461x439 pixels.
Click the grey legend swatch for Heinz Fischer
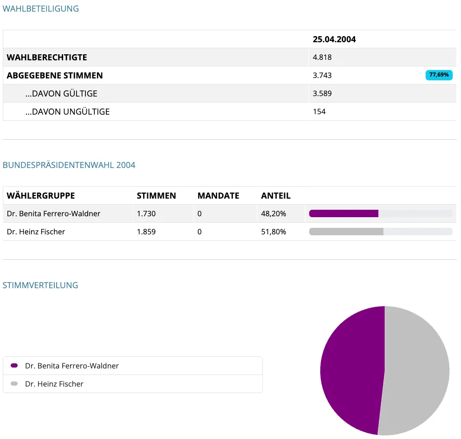coord(14,384)
